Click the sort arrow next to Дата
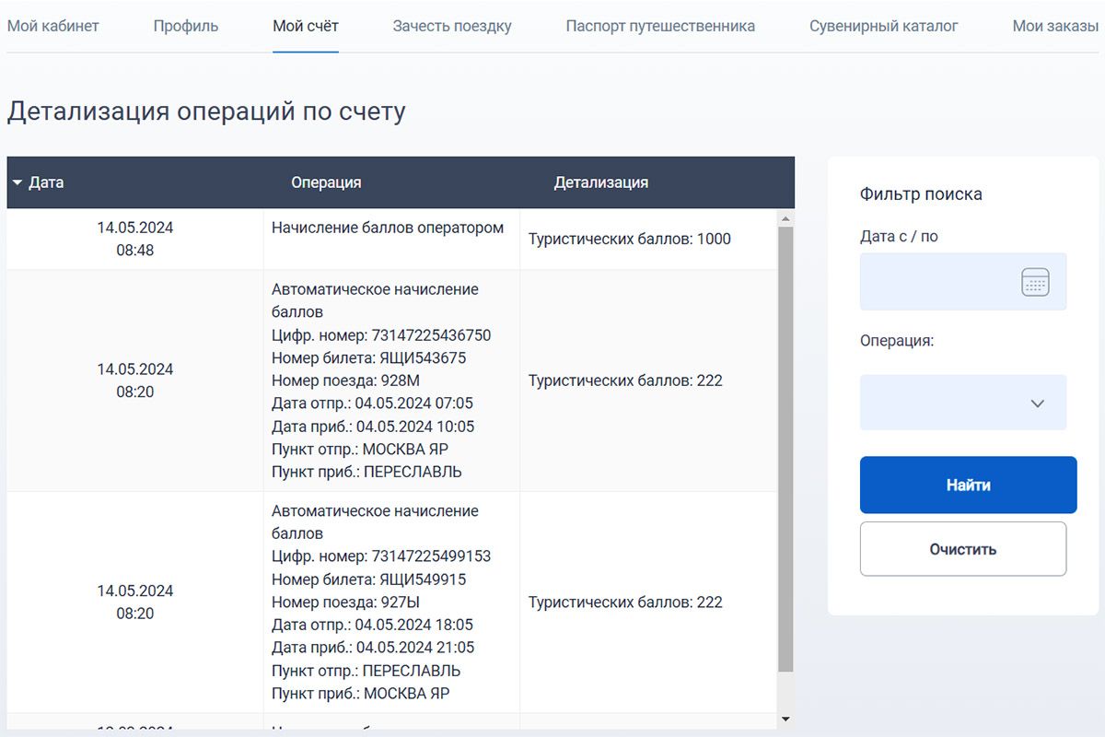Image resolution: width=1105 pixels, height=737 pixels. pos(17,182)
